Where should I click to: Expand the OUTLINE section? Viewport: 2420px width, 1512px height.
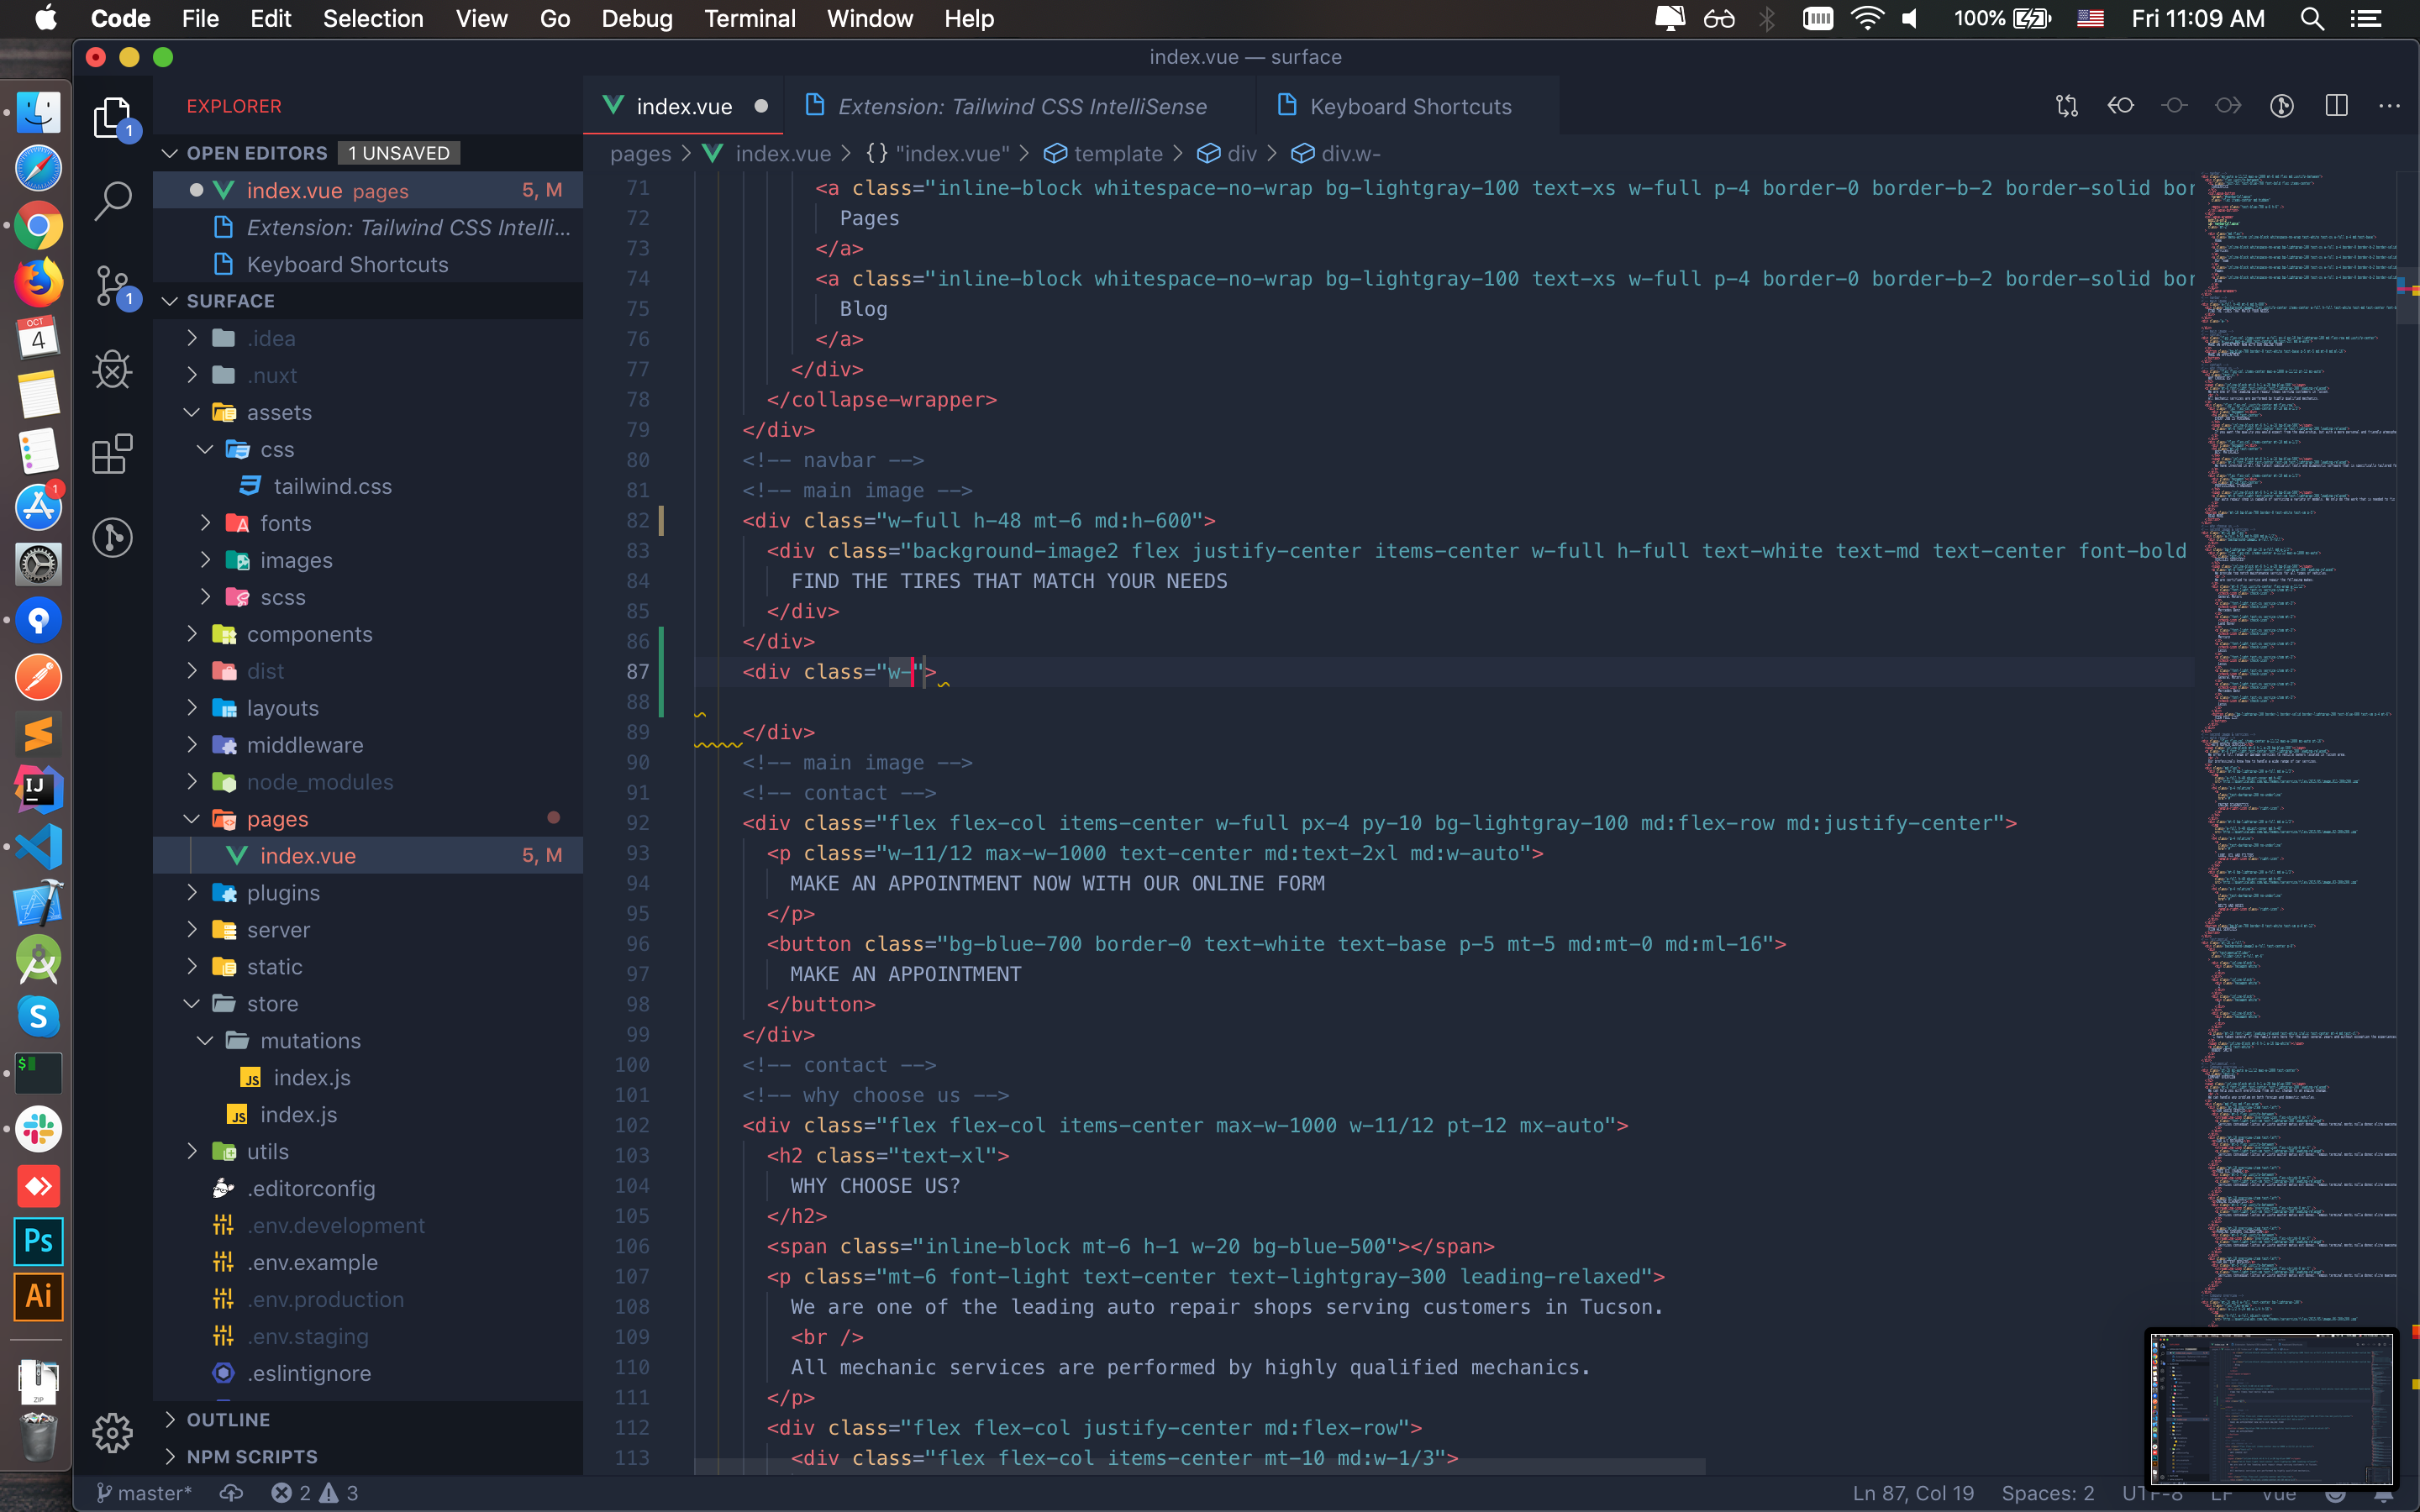tap(228, 1419)
